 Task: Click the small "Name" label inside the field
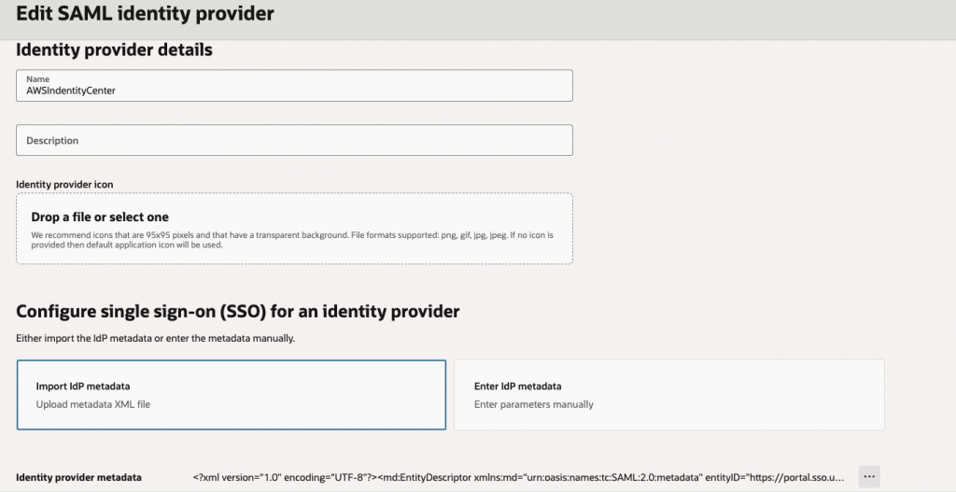coord(37,79)
